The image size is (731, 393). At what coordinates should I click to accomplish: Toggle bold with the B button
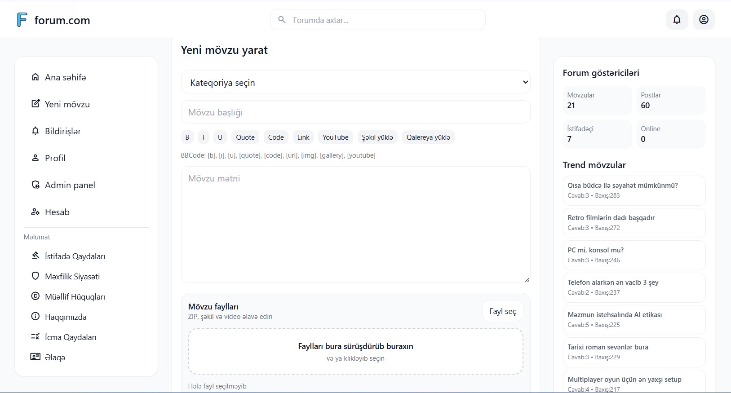187,137
